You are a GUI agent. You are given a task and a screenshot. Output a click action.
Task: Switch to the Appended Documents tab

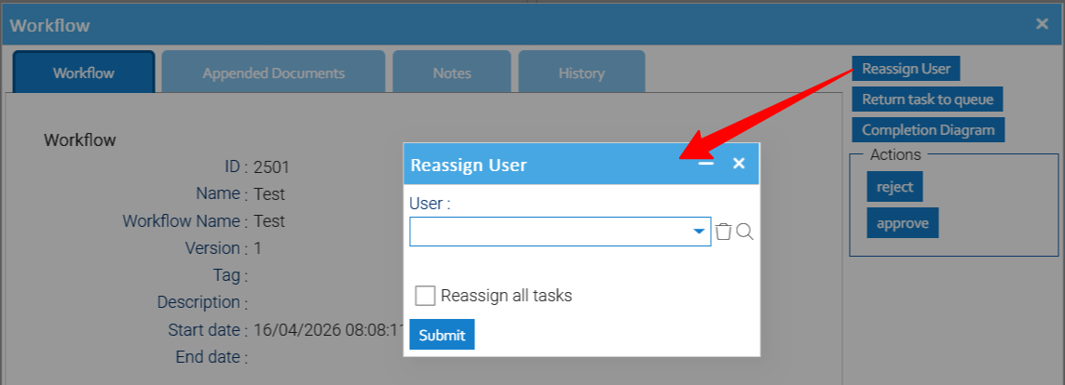(x=273, y=73)
